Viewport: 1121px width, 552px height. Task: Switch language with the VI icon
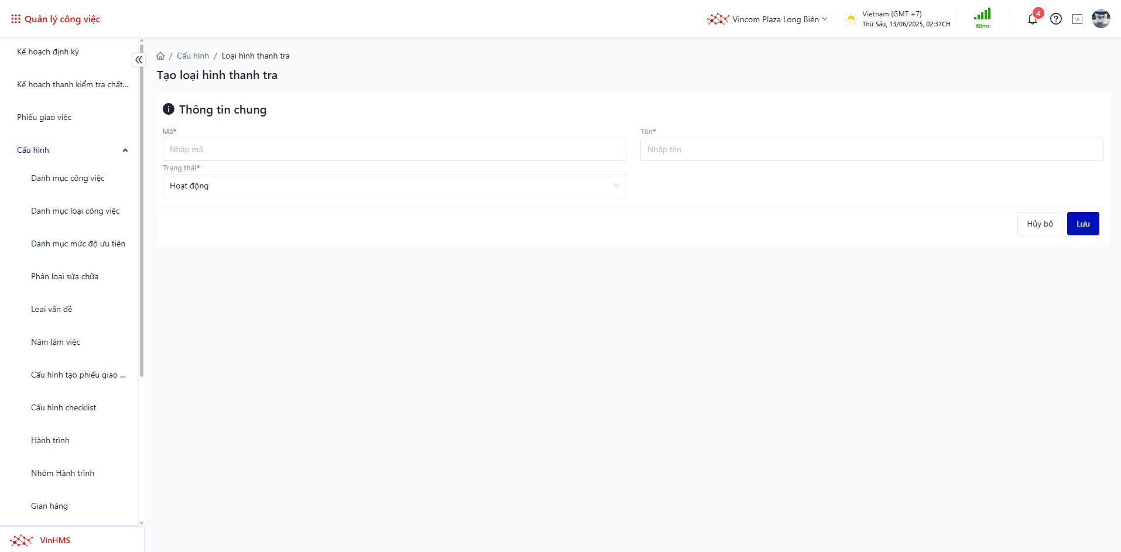click(1077, 19)
